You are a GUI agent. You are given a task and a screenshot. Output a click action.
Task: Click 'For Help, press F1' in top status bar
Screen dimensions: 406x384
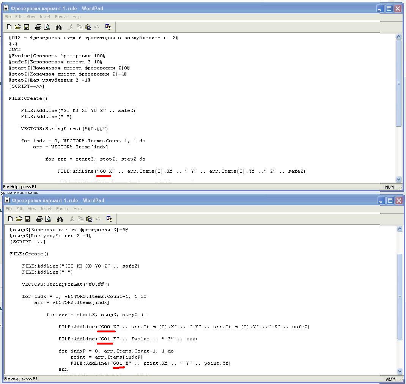[20, 187]
